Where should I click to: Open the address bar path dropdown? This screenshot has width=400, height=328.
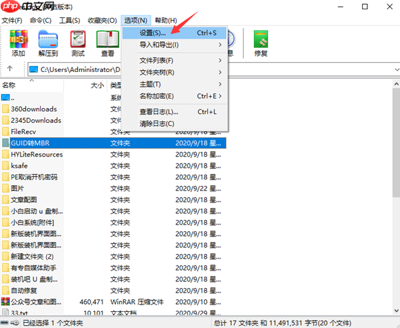coord(397,69)
